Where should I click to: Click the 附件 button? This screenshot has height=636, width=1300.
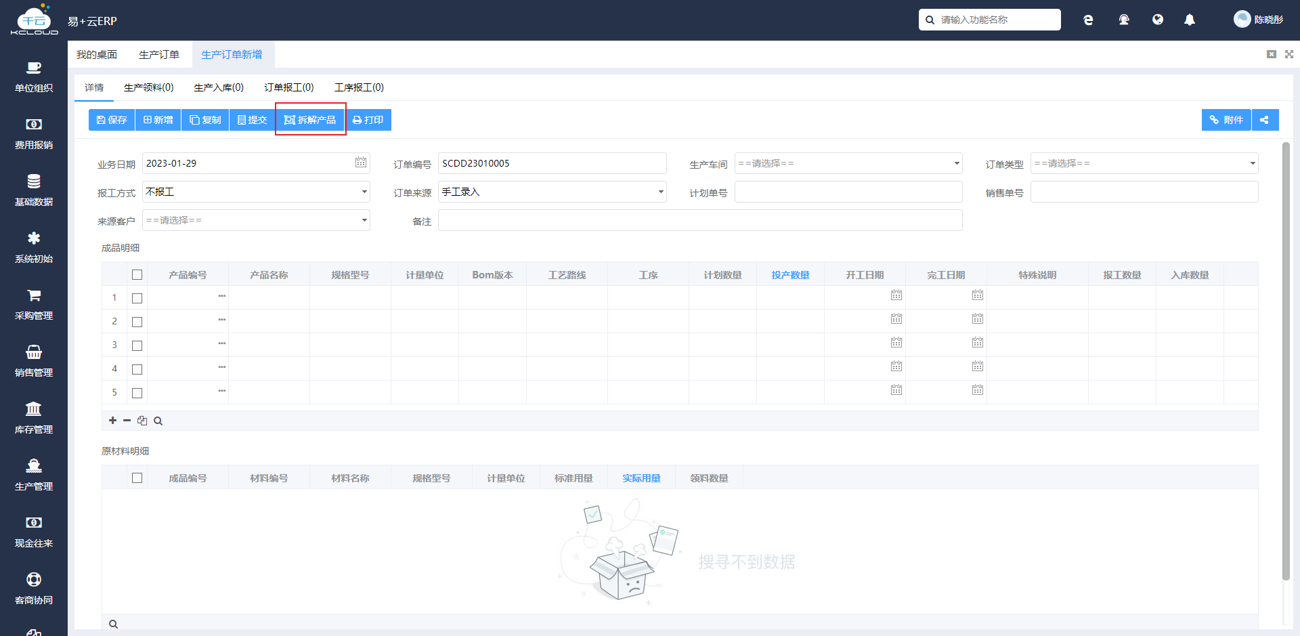pyautogui.click(x=1226, y=120)
